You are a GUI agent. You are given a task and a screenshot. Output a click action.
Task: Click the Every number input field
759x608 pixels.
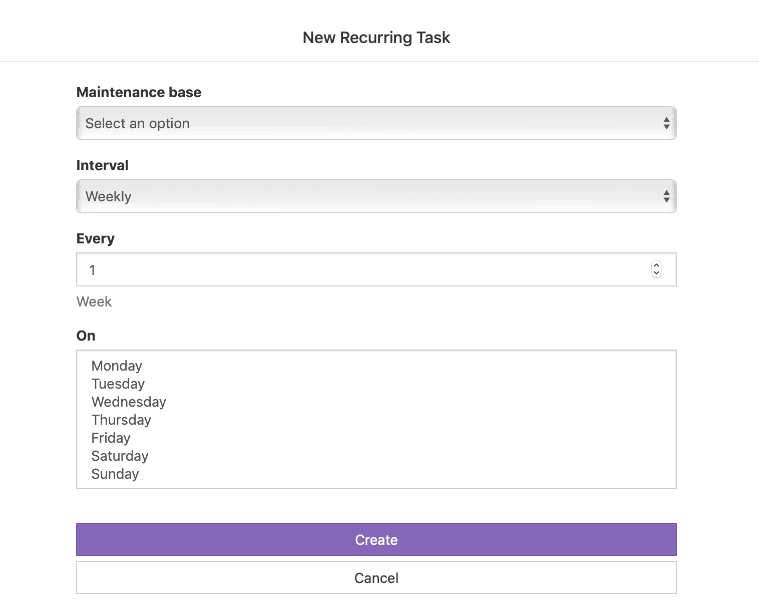tap(376, 269)
